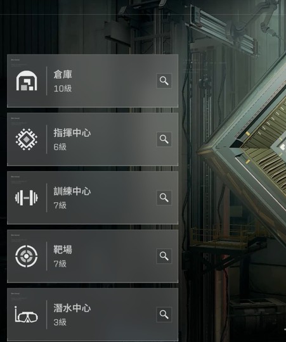Select the 靶場 facility title

pos(63,250)
